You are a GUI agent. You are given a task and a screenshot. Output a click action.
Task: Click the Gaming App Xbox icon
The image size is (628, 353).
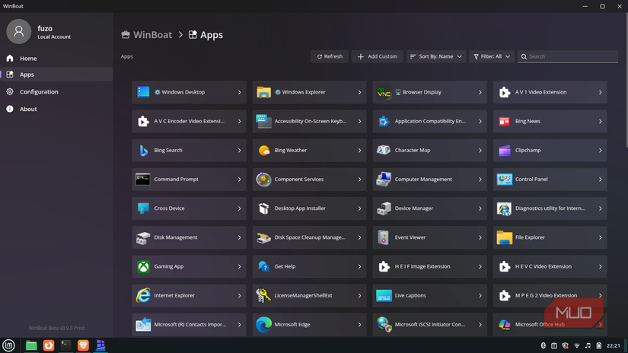[x=143, y=267]
